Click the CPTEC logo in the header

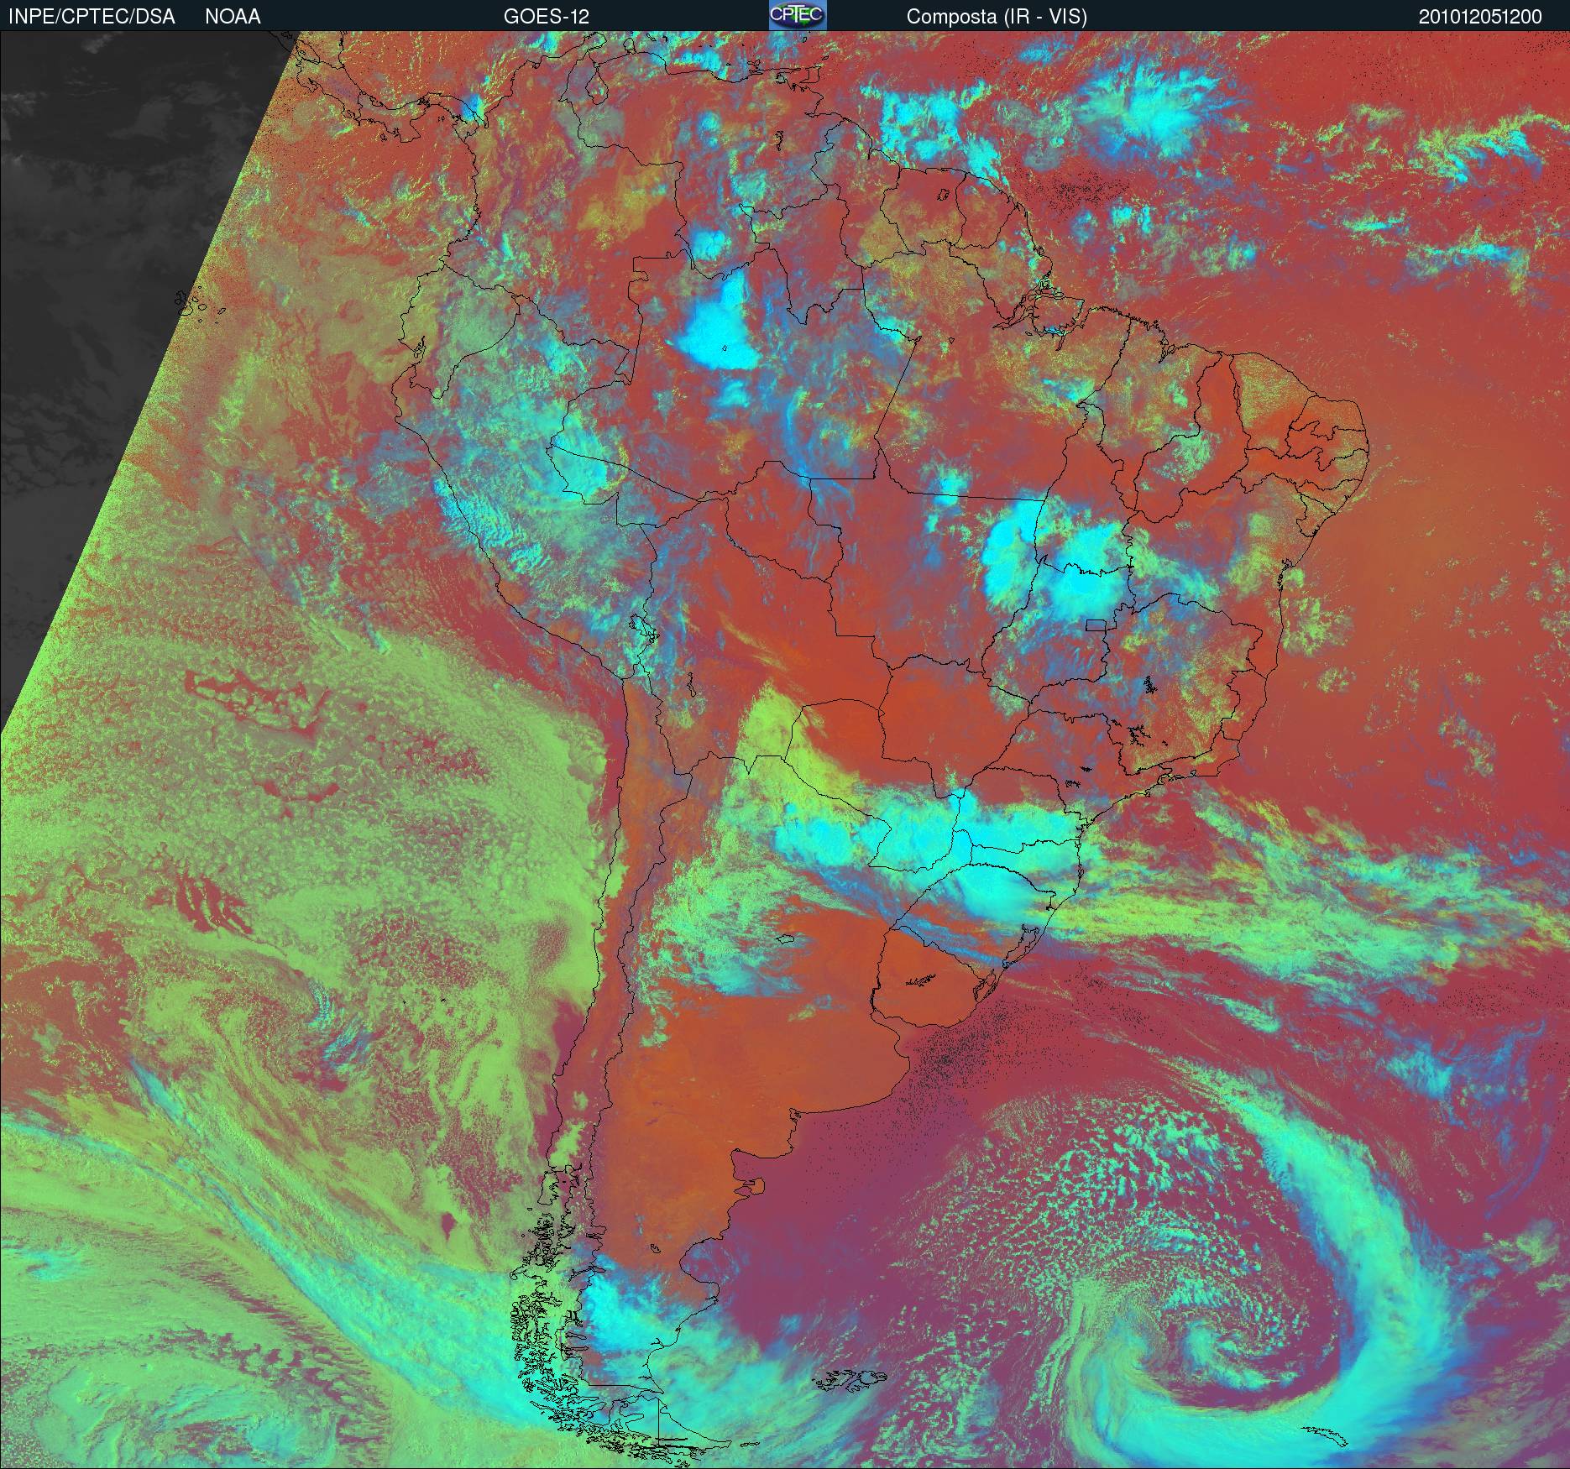[x=798, y=15]
